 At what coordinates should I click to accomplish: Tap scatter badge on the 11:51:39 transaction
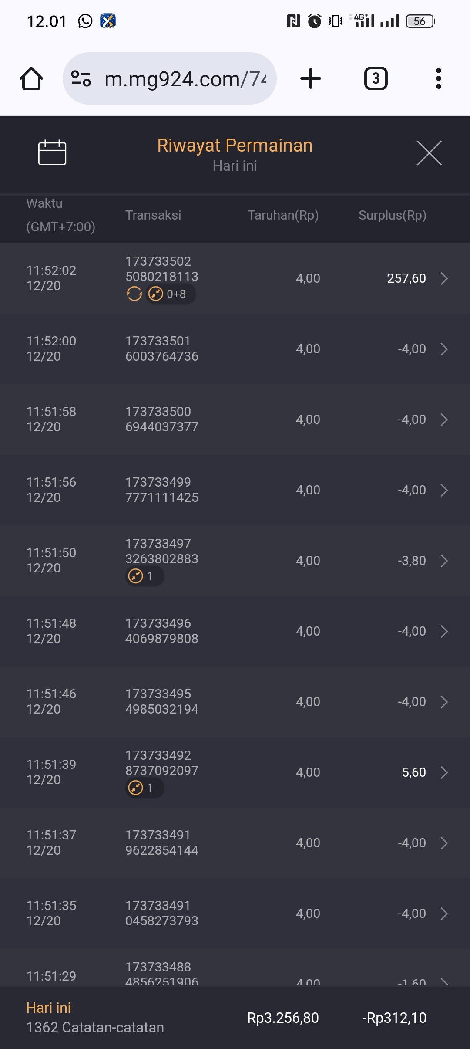pos(144,788)
